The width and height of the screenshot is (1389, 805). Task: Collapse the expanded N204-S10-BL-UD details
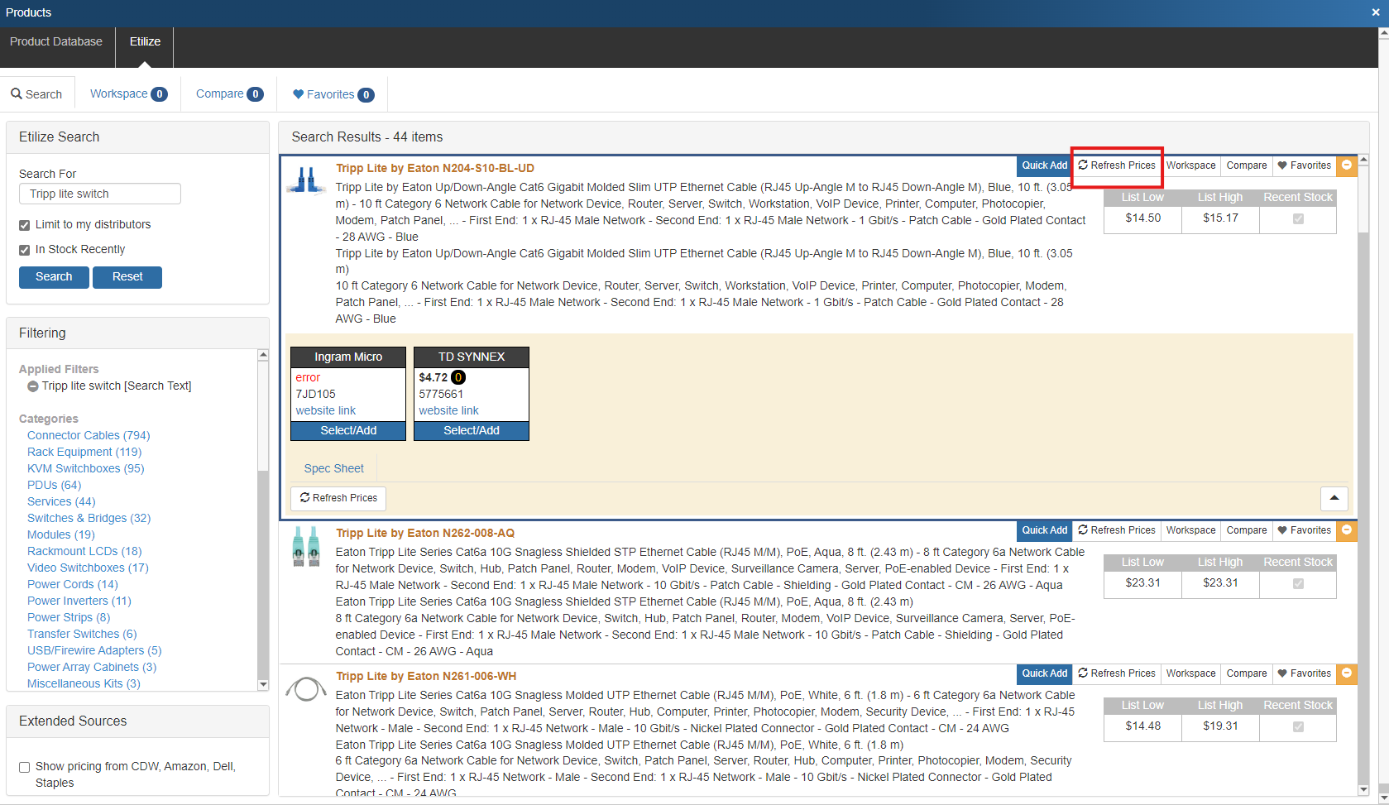pos(1334,498)
